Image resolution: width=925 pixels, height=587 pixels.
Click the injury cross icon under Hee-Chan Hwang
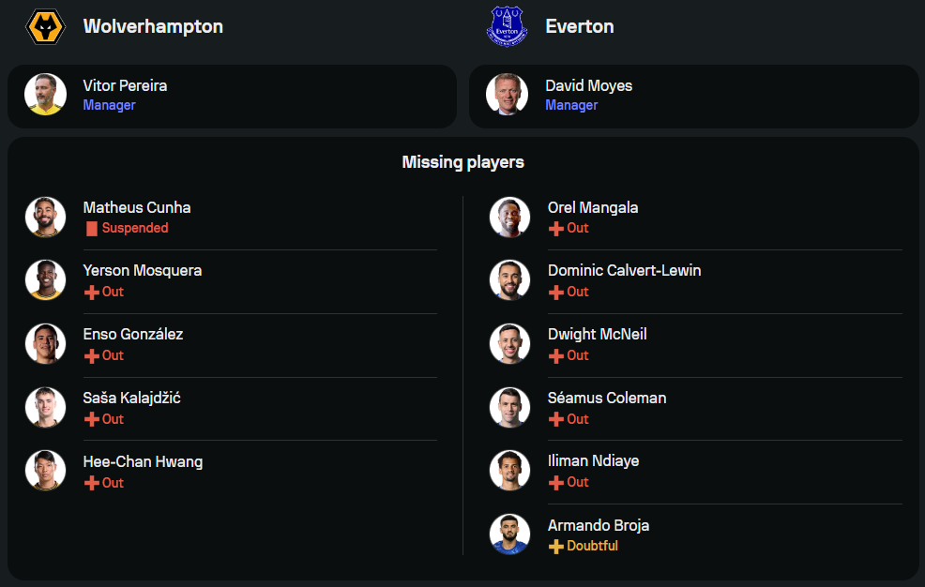[91, 483]
